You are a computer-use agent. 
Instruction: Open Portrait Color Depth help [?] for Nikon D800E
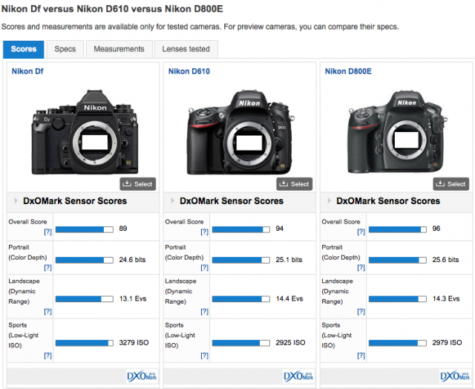point(361,267)
